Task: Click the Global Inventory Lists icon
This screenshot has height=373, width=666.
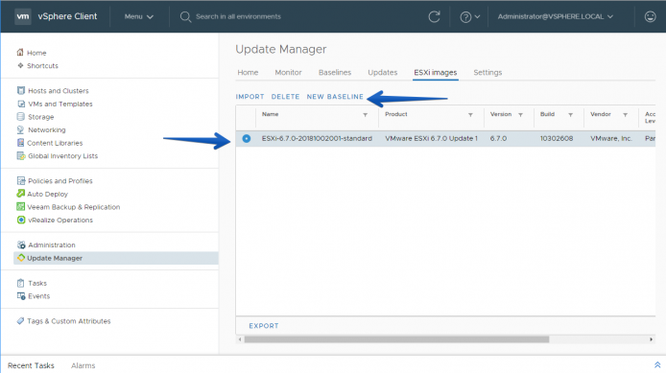Action: click(21, 155)
